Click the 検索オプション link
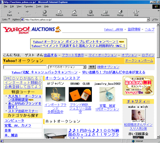 tap(108, 67)
